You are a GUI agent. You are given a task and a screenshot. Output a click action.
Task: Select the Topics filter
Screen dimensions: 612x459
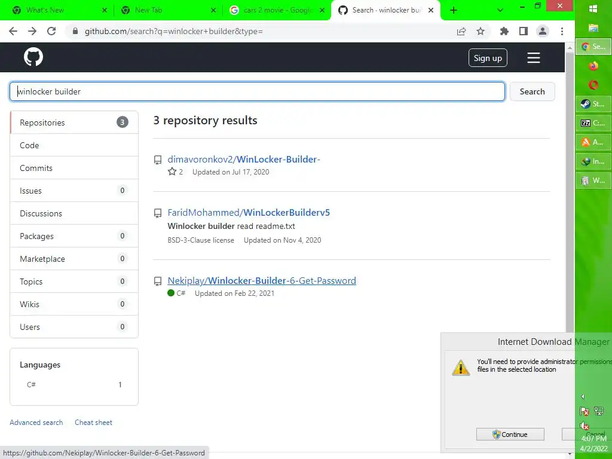click(x=74, y=281)
